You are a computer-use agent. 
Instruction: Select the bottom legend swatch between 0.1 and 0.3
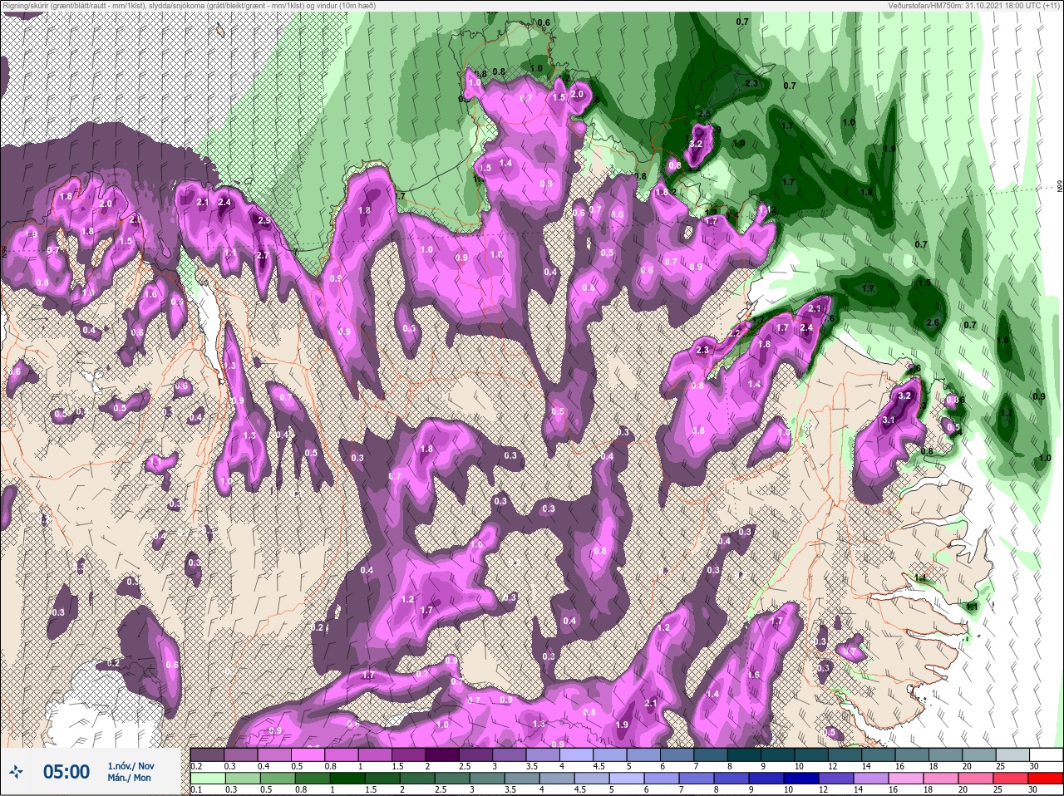(x=207, y=778)
